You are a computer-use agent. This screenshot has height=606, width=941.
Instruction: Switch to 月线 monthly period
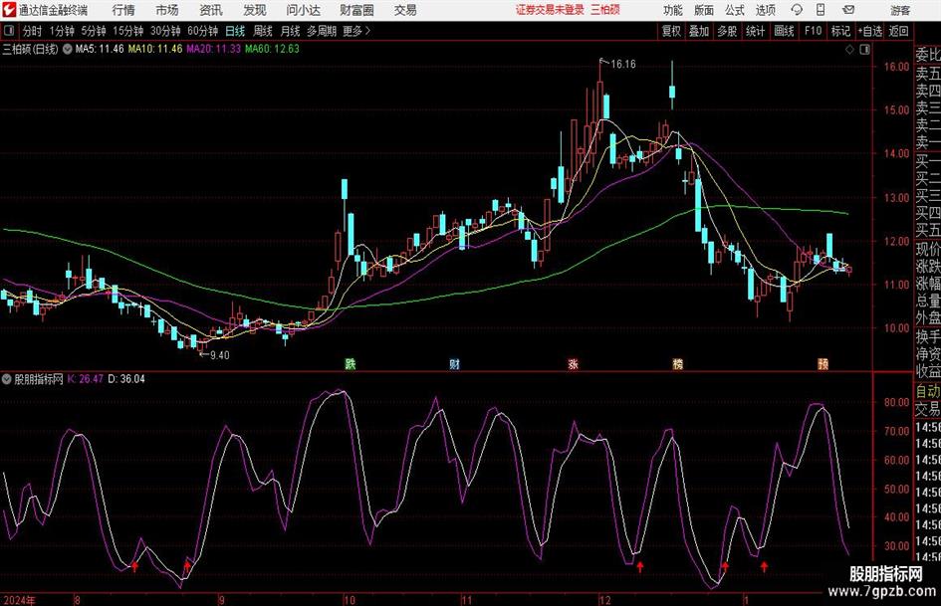point(290,31)
